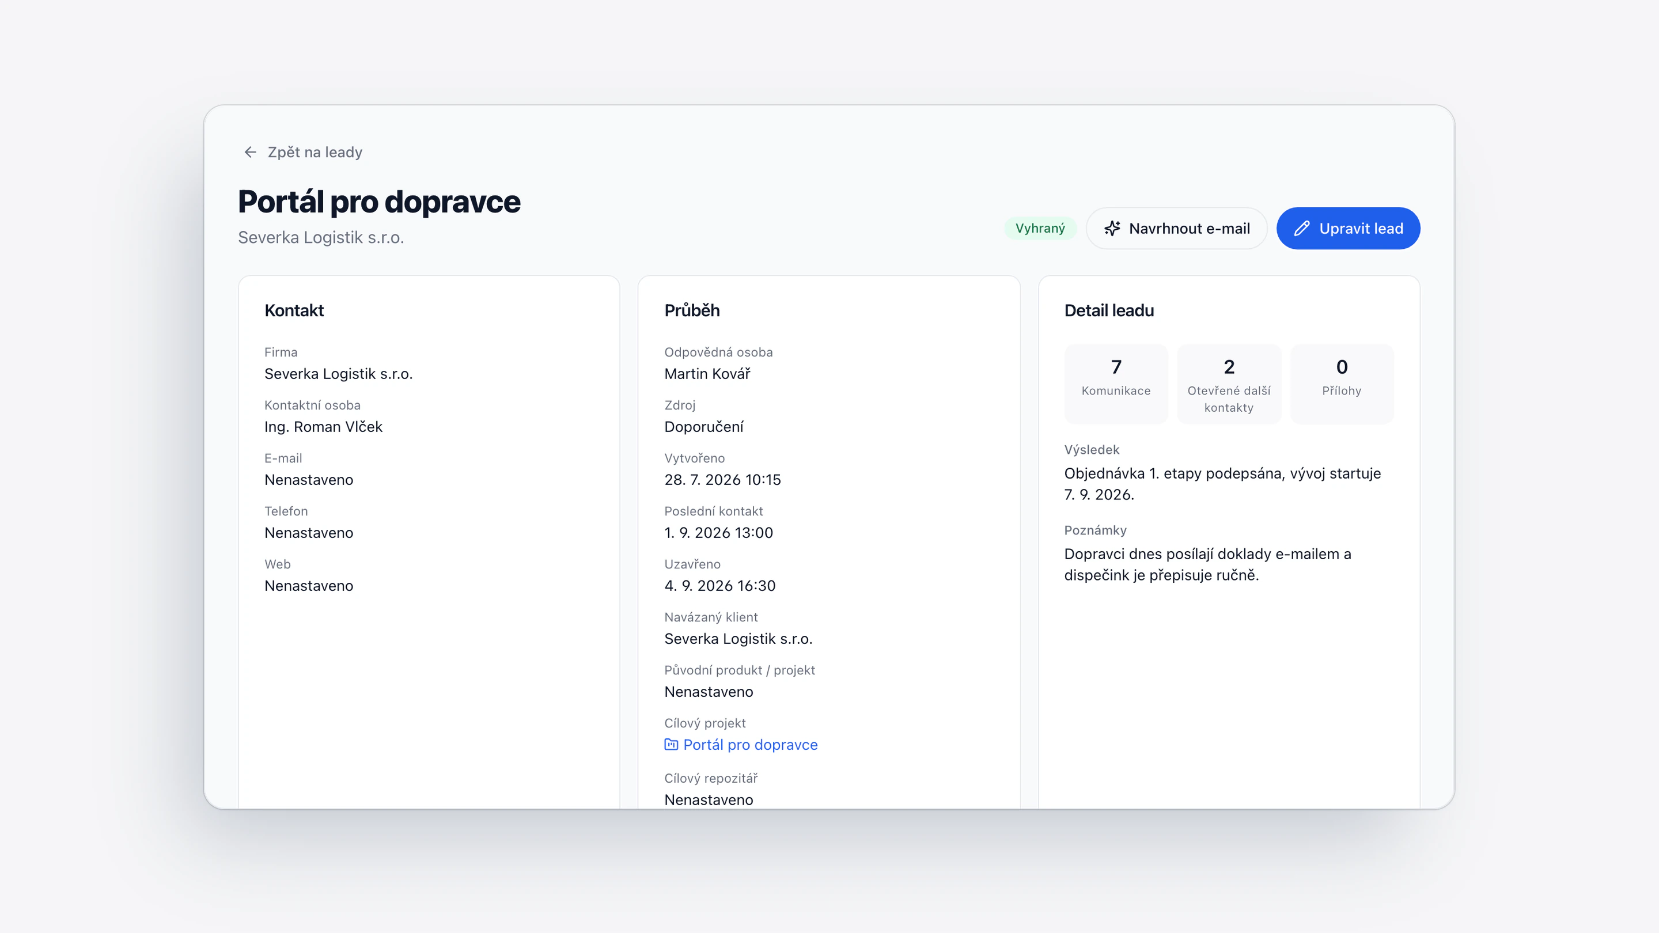1659x933 pixels.
Task: Click contact person Ing. Roman Vlček
Action: (x=323, y=427)
